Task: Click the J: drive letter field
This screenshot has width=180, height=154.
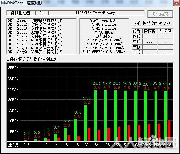Action: point(42,13)
